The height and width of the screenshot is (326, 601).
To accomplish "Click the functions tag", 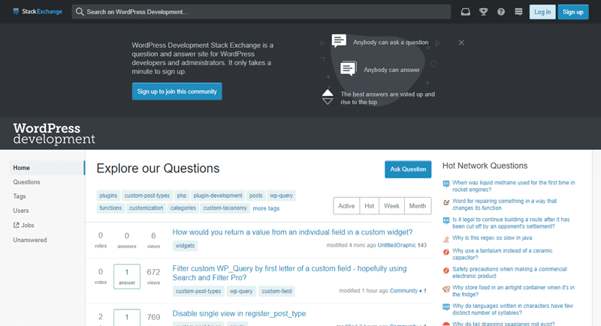I will 110,208.
